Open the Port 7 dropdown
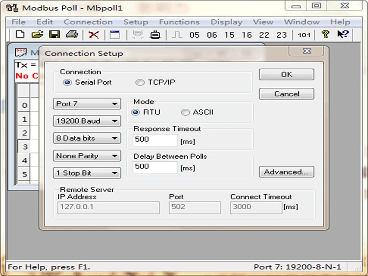The height and width of the screenshot is (276, 368). (x=87, y=103)
